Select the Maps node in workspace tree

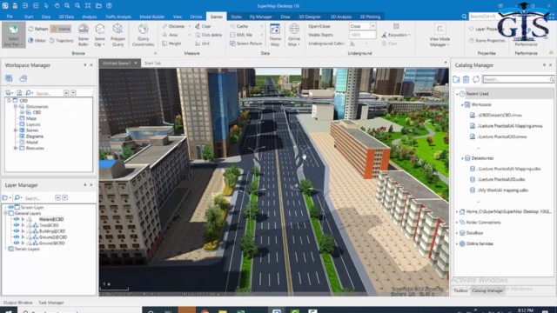[x=31, y=118]
